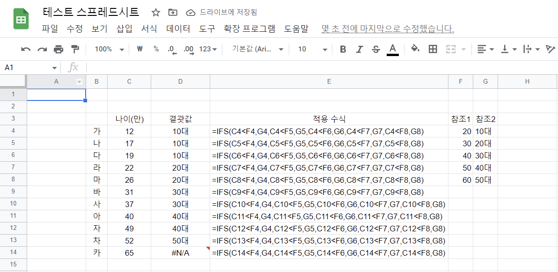Screen dimensions: 558x272
Task: Open the vertical align dropdown
Action: click(x=508, y=49)
